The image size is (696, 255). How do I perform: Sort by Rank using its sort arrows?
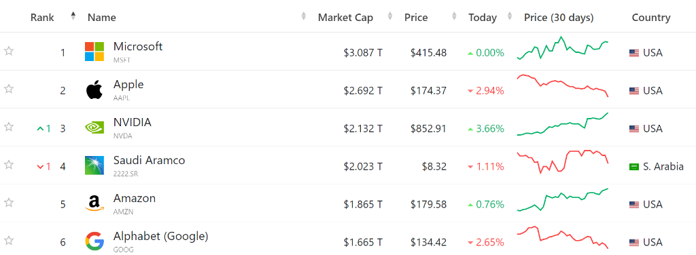(73, 16)
